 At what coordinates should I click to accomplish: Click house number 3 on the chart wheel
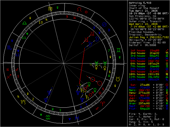[x=60, y=110]
